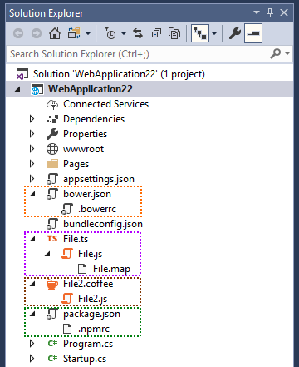Switch between solutions and folders view
The image size is (299, 367).
(x=74, y=34)
